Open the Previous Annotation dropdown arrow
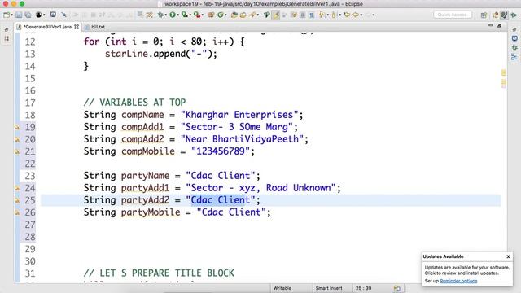 point(339,15)
